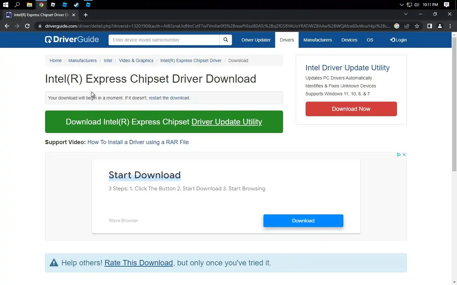Viewport: 457px width, 285px height.
Task: Click the address bar URL
Action: (217, 26)
